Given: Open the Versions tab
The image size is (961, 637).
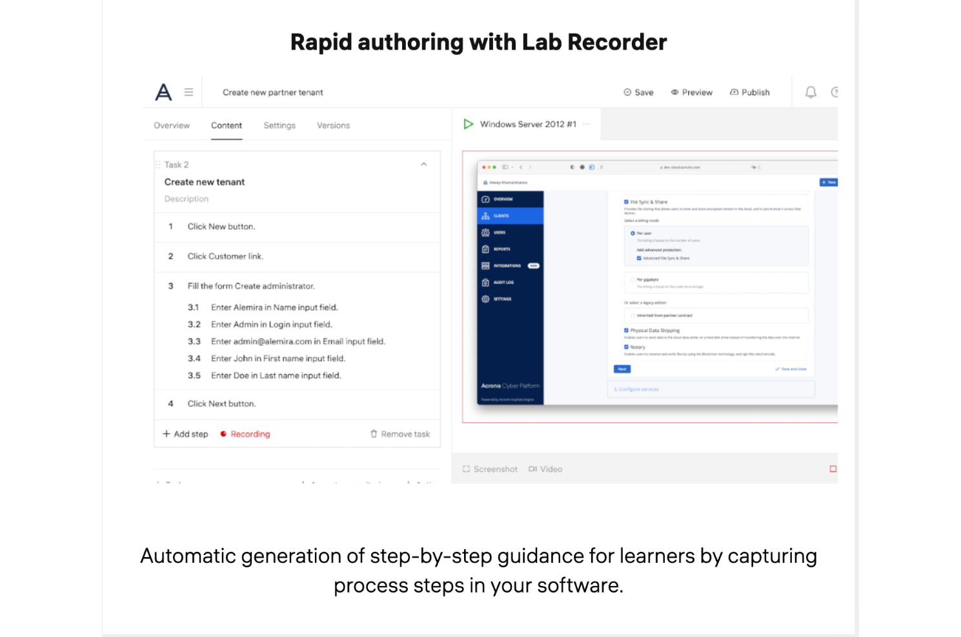Looking at the screenshot, I should (x=333, y=125).
